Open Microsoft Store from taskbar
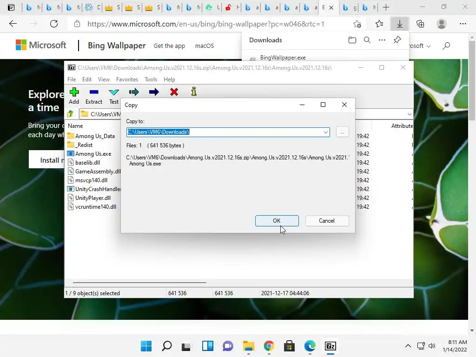Screen dimensions: 476x357 click(289, 346)
